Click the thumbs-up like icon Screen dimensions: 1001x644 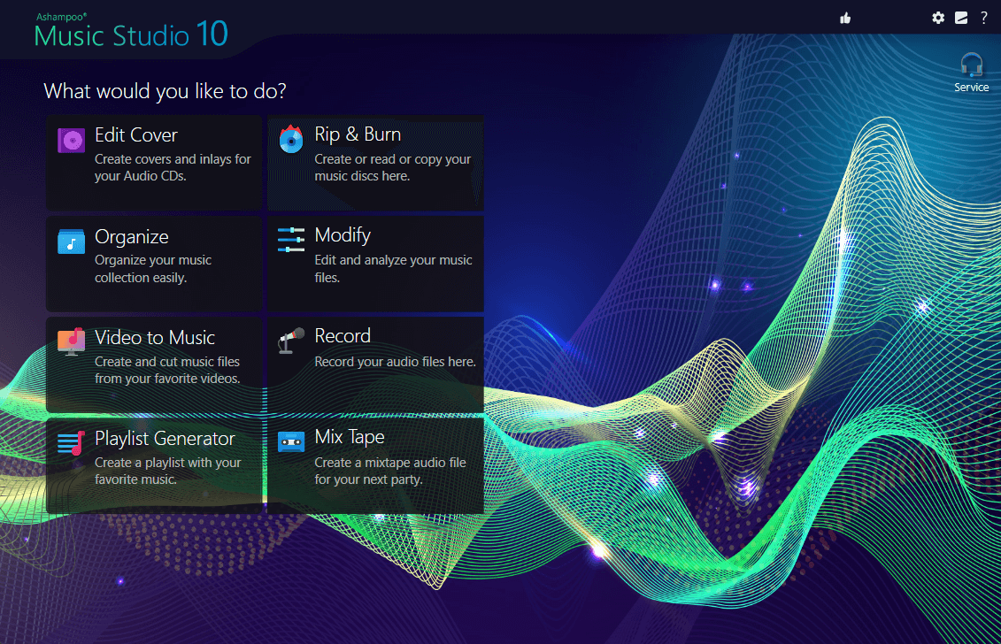(x=845, y=18)
